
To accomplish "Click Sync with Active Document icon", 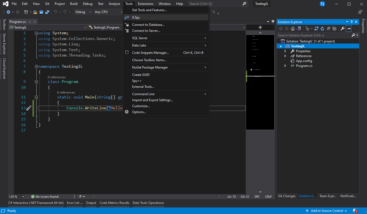I will click(x=316, y=29).
